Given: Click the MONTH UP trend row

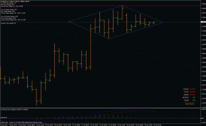Looking at the screenshot, I should 189,98.
